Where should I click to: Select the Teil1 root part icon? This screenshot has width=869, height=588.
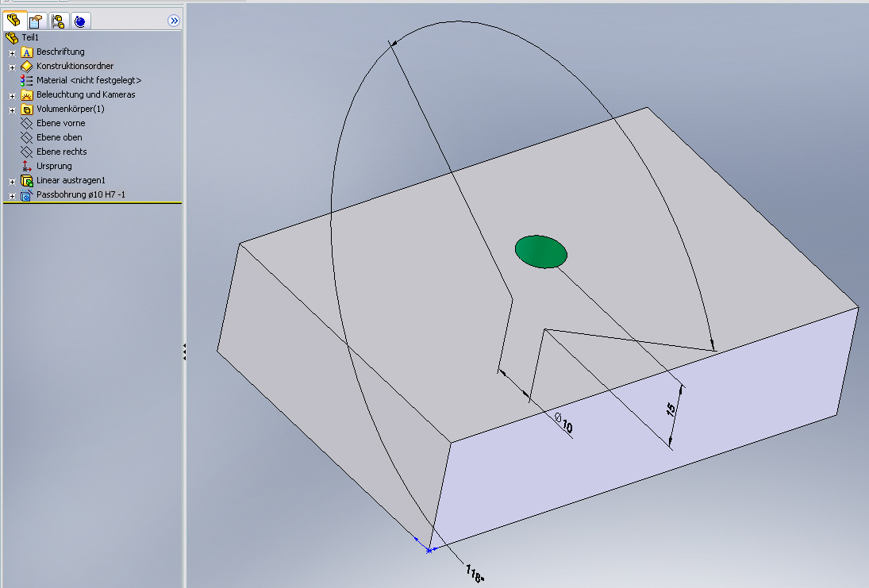click(12, 37)
